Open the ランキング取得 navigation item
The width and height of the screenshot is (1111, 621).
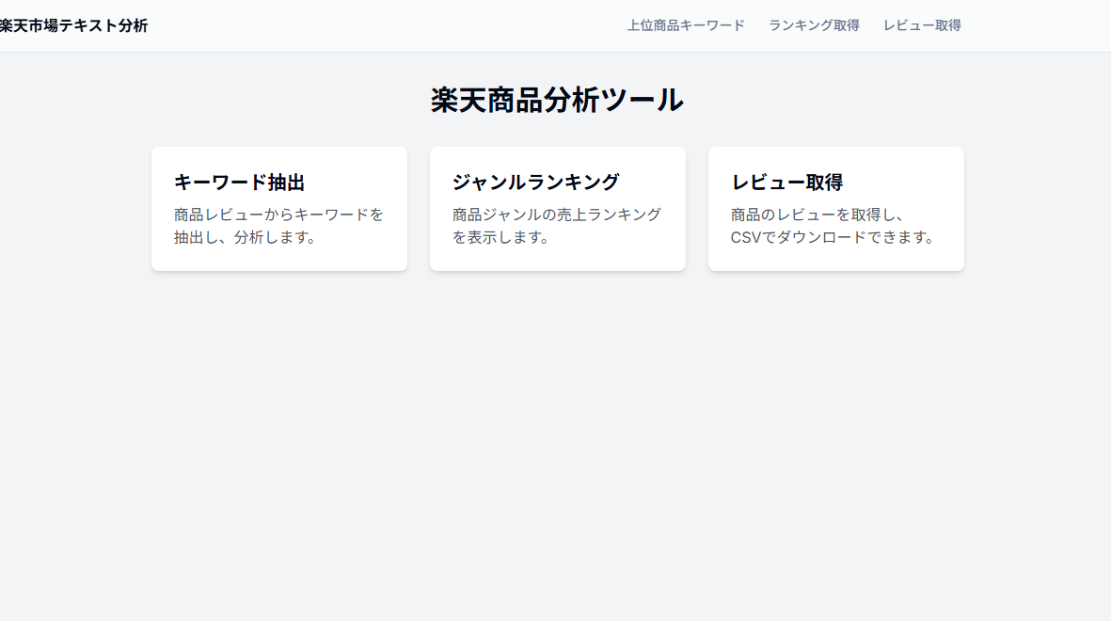814,25
